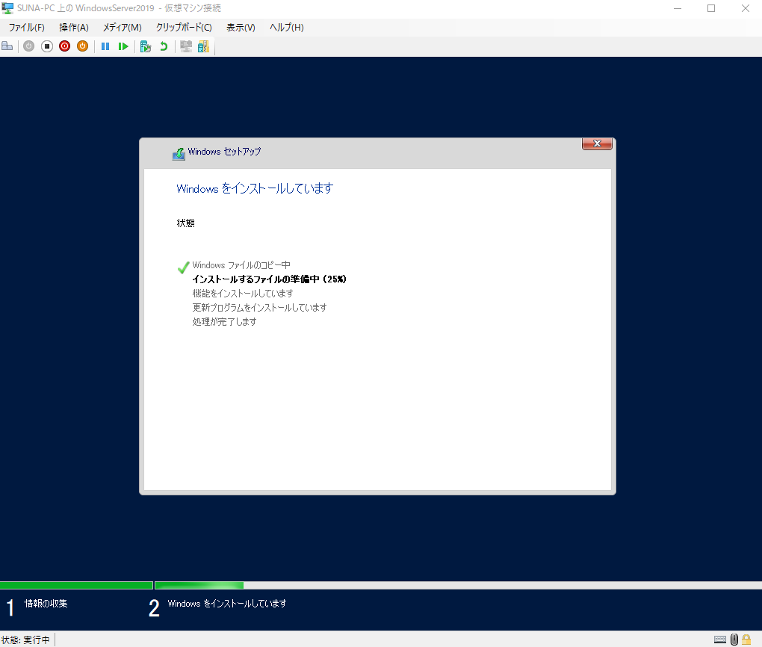Viewport: 762px width, 647px height.
Task: Close the virtual machine connection window
Action: tap(745, 8)
